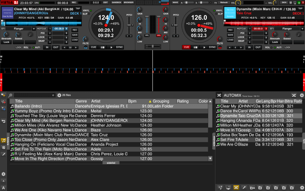Toggle the Deck 1 PFL headphone button
This screenshot has height=191, width=305.
coord(147,36)
